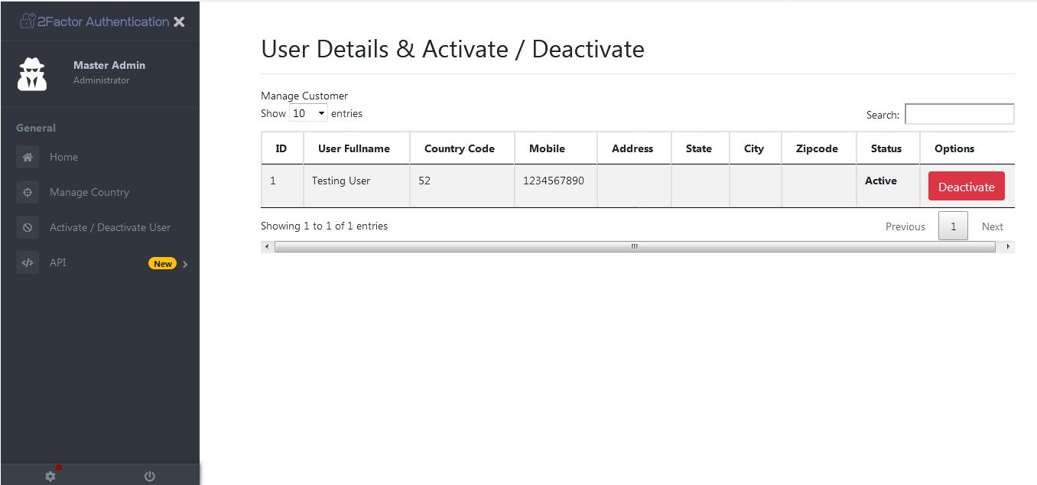
Task: Click page number 1 button
Action: 953,226
